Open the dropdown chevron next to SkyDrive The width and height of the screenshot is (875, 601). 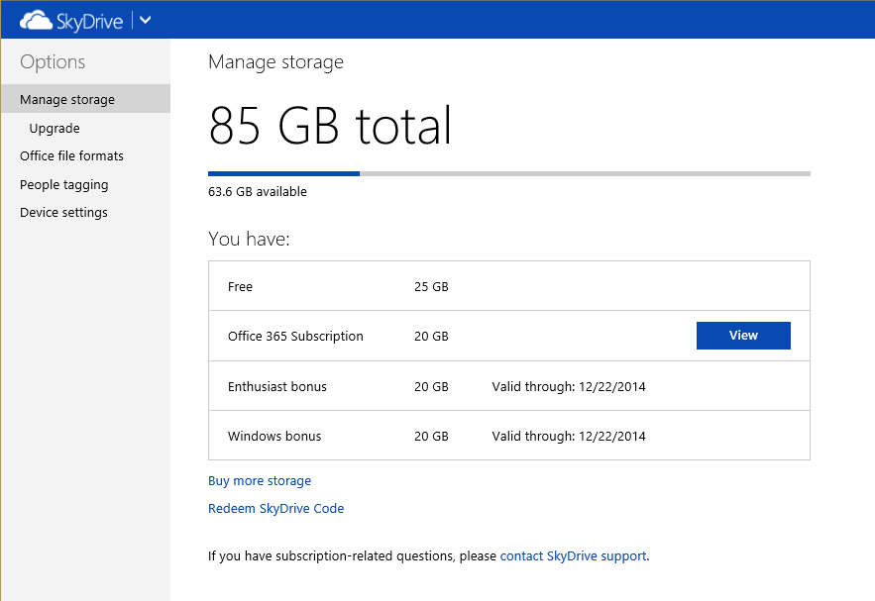click(x=146, y=20)
